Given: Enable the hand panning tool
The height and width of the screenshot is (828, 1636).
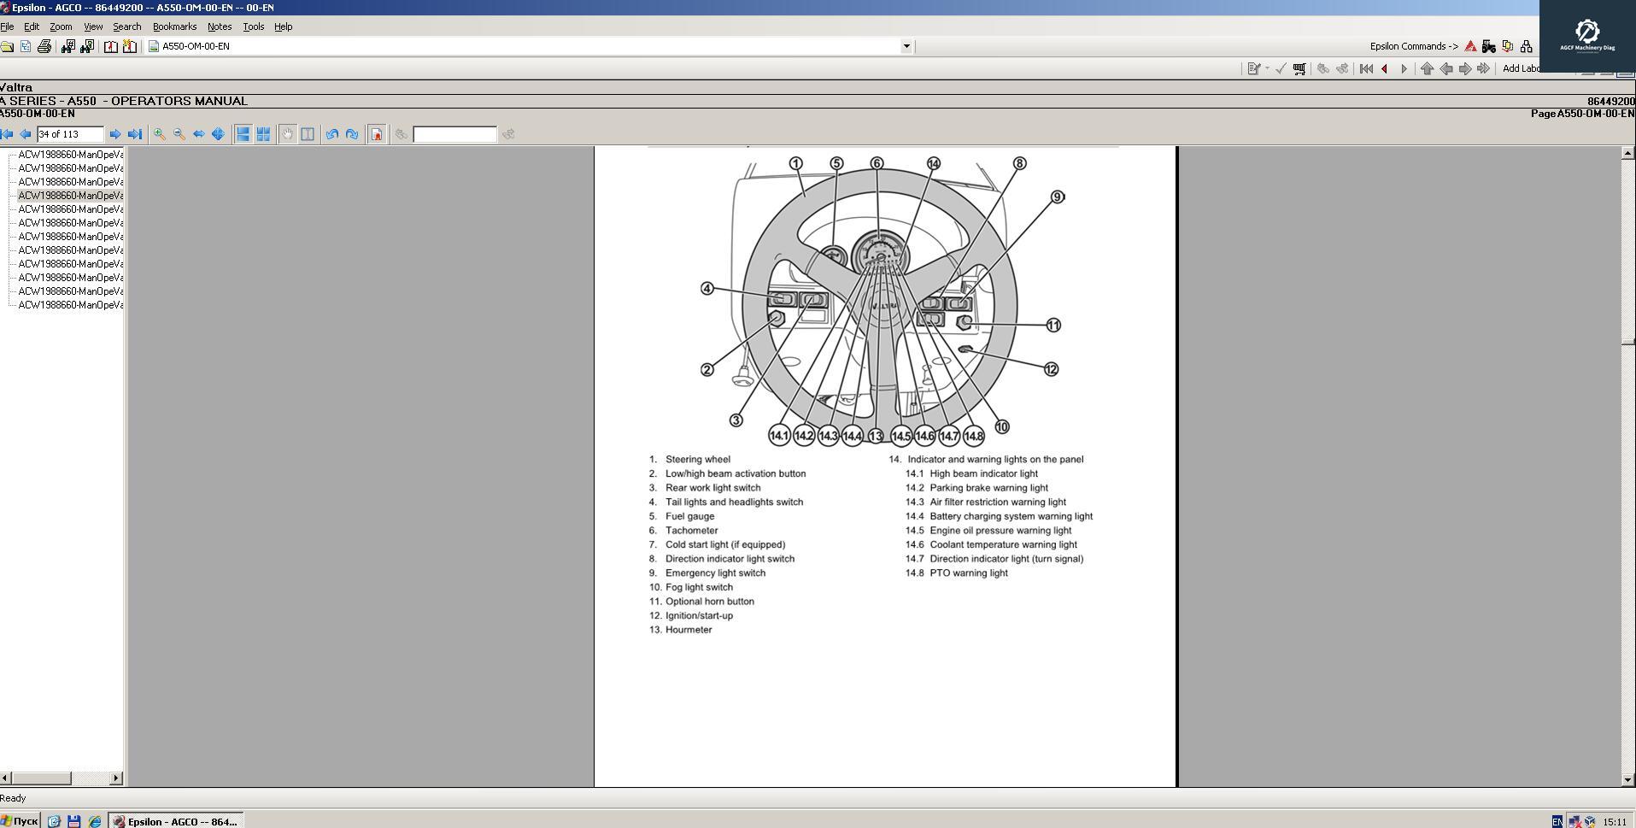Looking at the screenshot, I should pyautogui.click(x=288, y=134).
